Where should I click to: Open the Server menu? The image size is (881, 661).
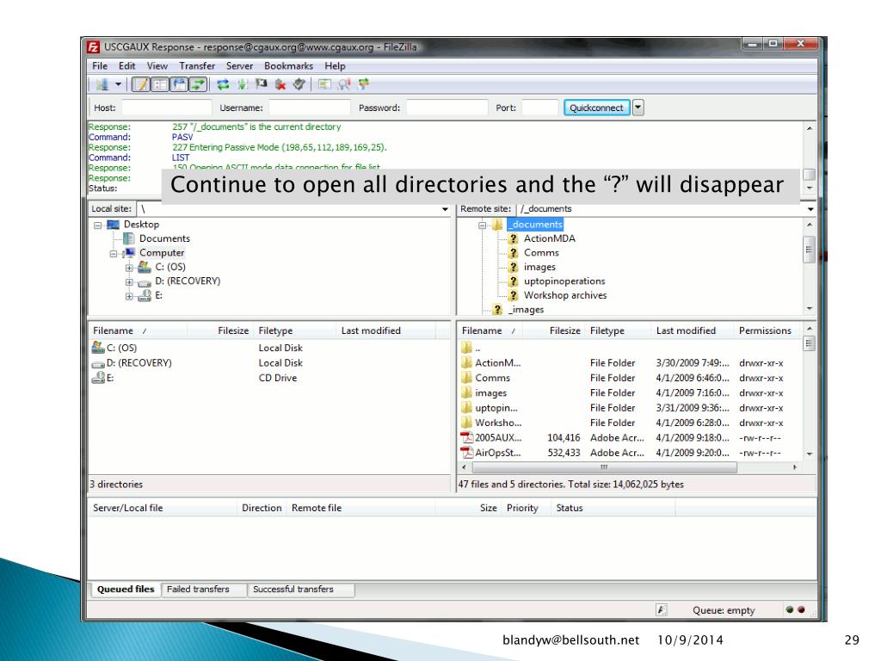[x=239, y=65]
